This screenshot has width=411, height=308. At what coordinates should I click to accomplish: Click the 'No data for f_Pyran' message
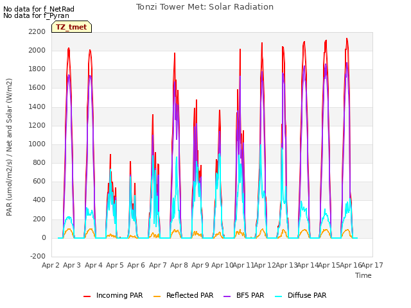(x=36, y=15)
